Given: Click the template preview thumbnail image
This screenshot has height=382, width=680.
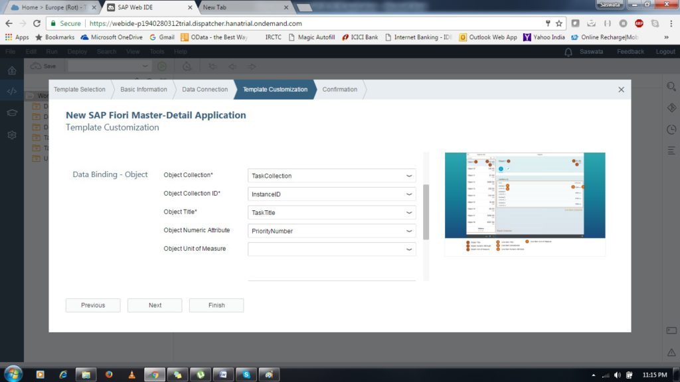Looking at the screenshot, I should point(525,204).
